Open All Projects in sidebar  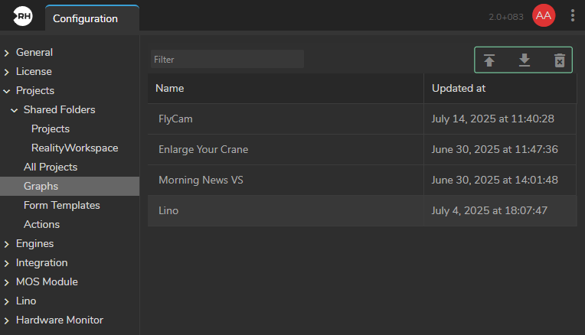(x=51, y=167)
